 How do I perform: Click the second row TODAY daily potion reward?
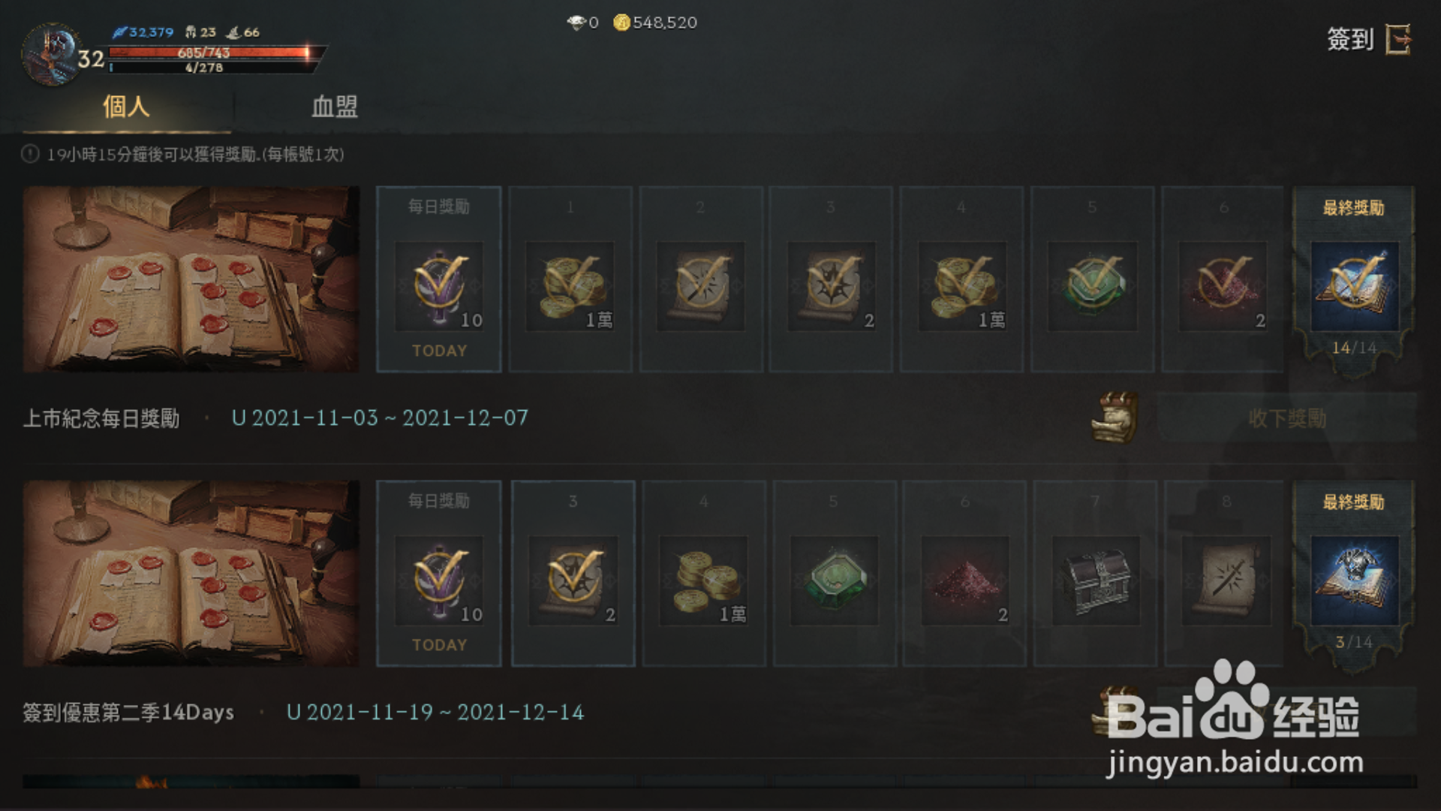coord(439,580)
